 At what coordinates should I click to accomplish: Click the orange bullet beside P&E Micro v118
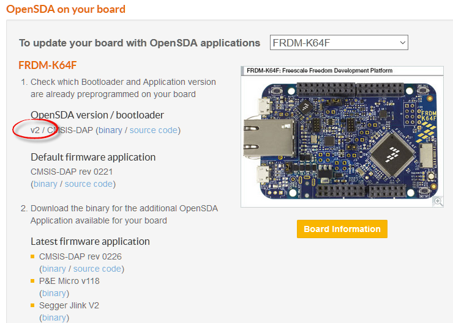(32, 281)
